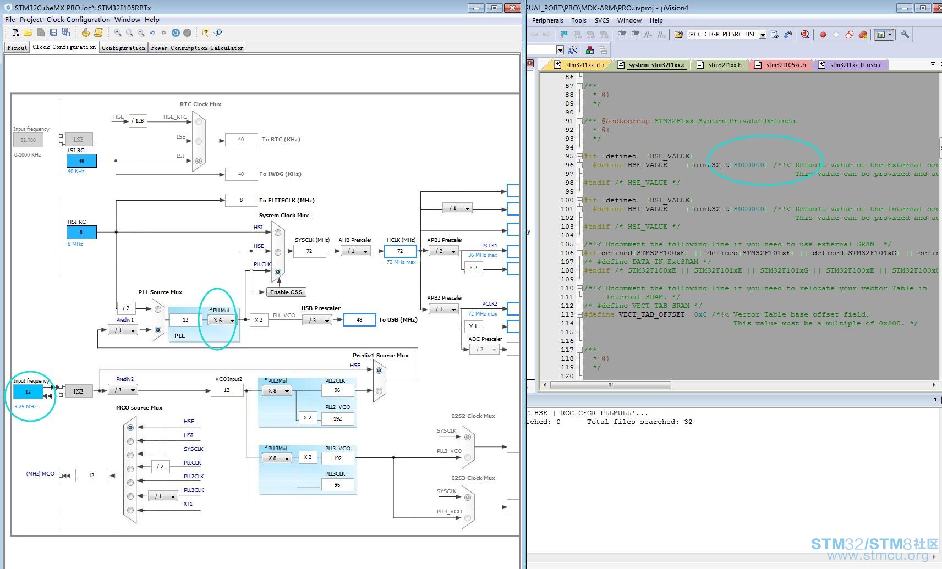Click the Comment Selection icon in µVision

coord(649,35)
